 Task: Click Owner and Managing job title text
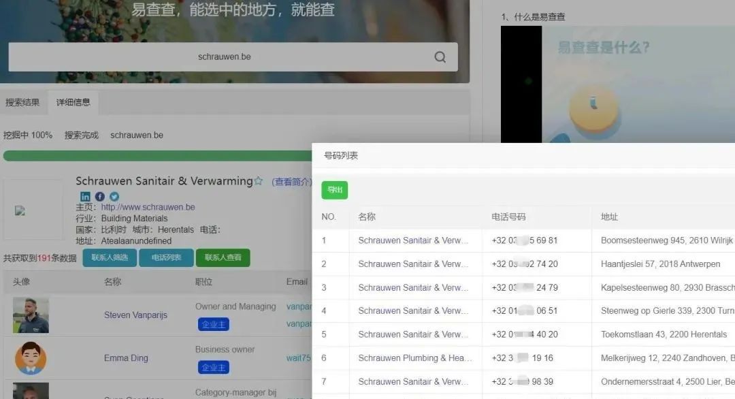click(235, 306)
